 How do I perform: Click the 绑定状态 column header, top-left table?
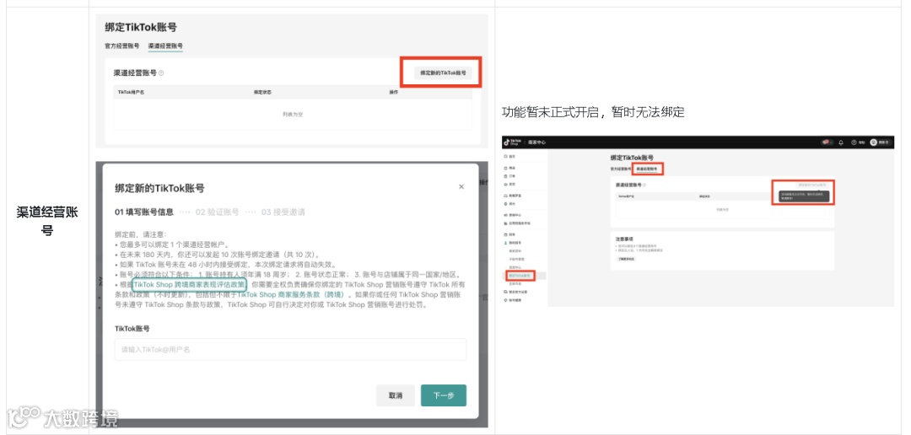pyautogui.click(x=262, y=93)
